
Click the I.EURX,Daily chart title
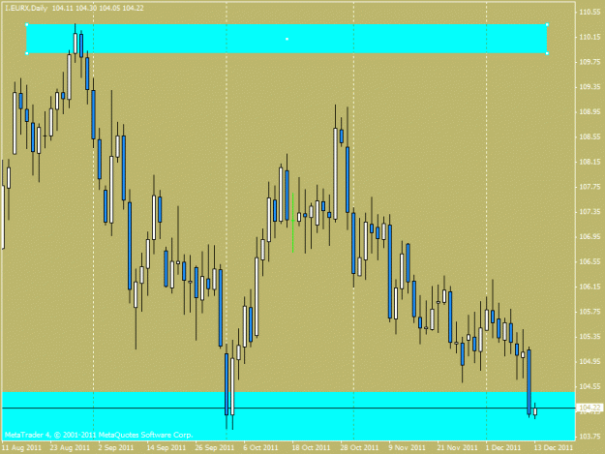click(x=26, y=8)
